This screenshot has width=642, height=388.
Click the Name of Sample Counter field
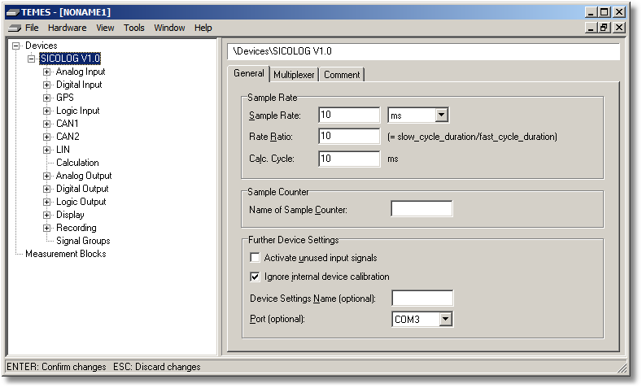pos(421,209)
